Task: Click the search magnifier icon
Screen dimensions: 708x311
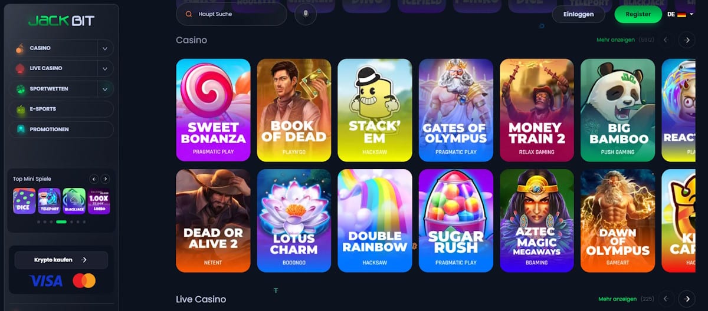Action: [x=189, y=14]
